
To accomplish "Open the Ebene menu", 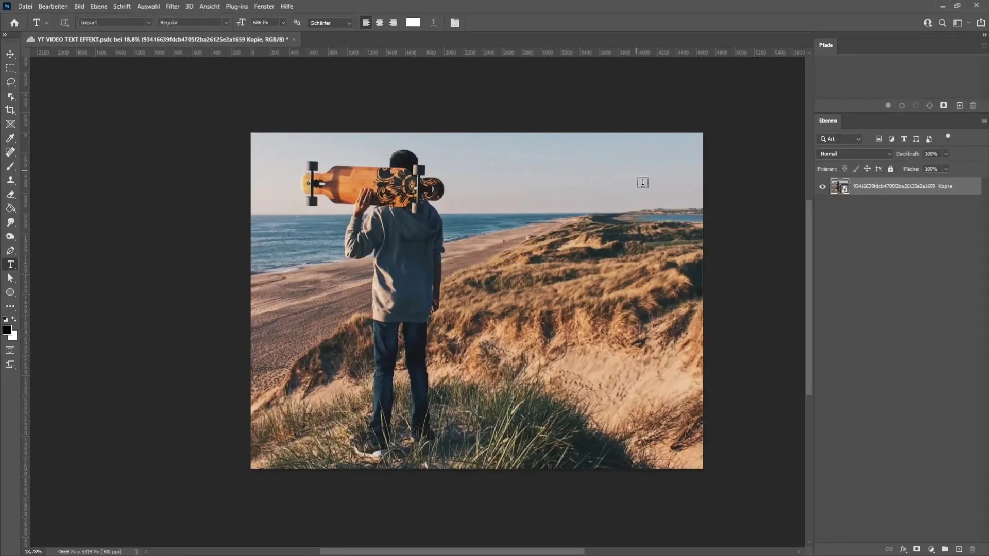I will tap(99, 6).
